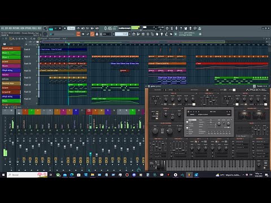Viewport: 271px width, 203px height.
Task: Open the OPTIONS menu
Action: point(28,28)
